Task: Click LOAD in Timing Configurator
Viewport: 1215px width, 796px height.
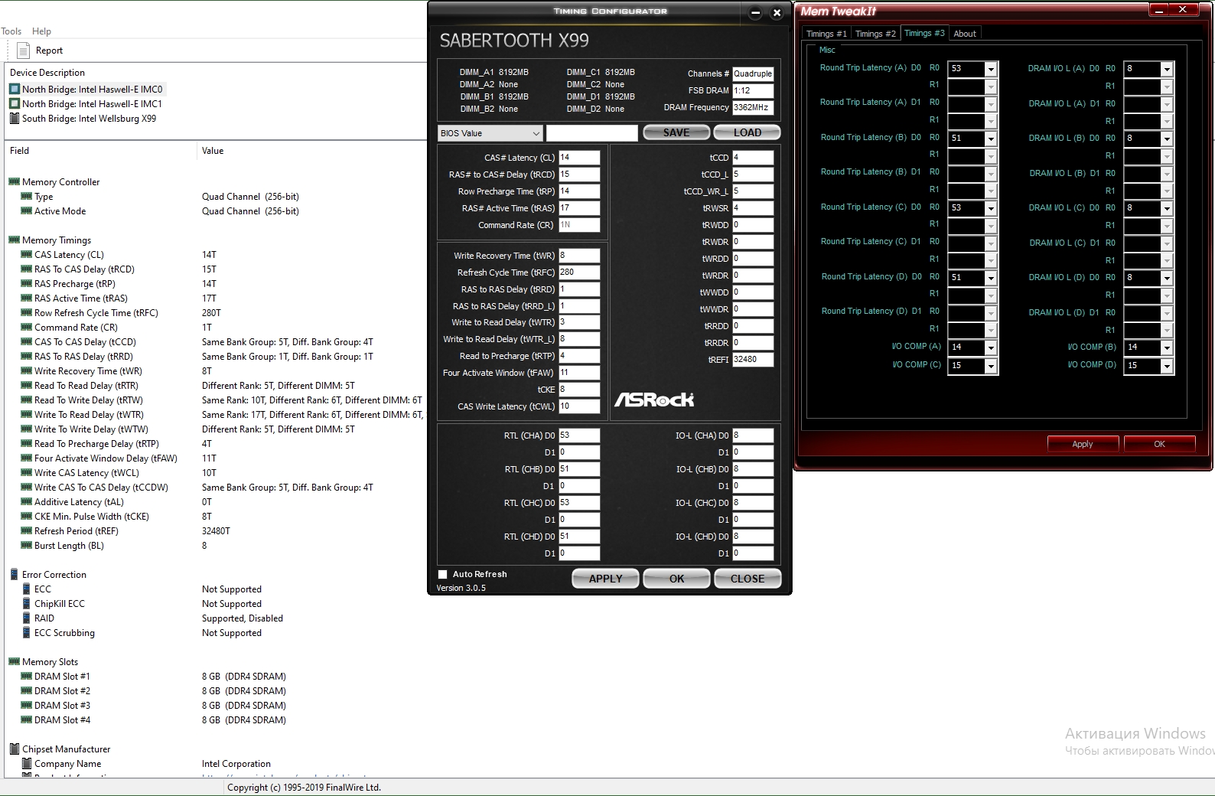Action: point(747,132)
